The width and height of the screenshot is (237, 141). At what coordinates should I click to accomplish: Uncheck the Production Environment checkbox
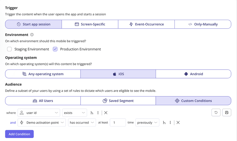tap(55, 49)
